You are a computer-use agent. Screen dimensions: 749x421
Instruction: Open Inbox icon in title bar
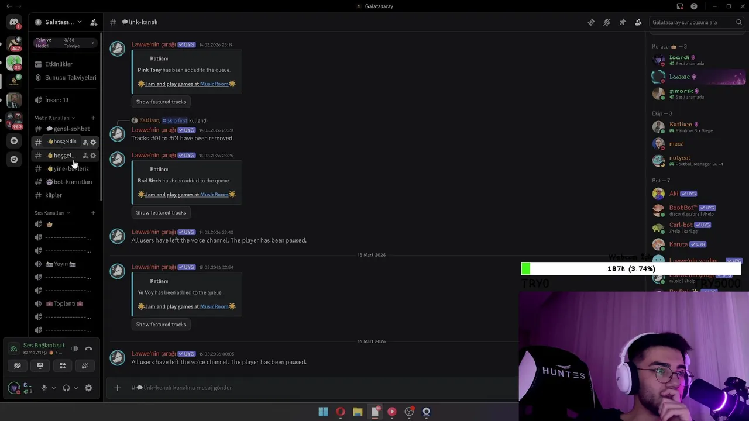tap(680, 6)
